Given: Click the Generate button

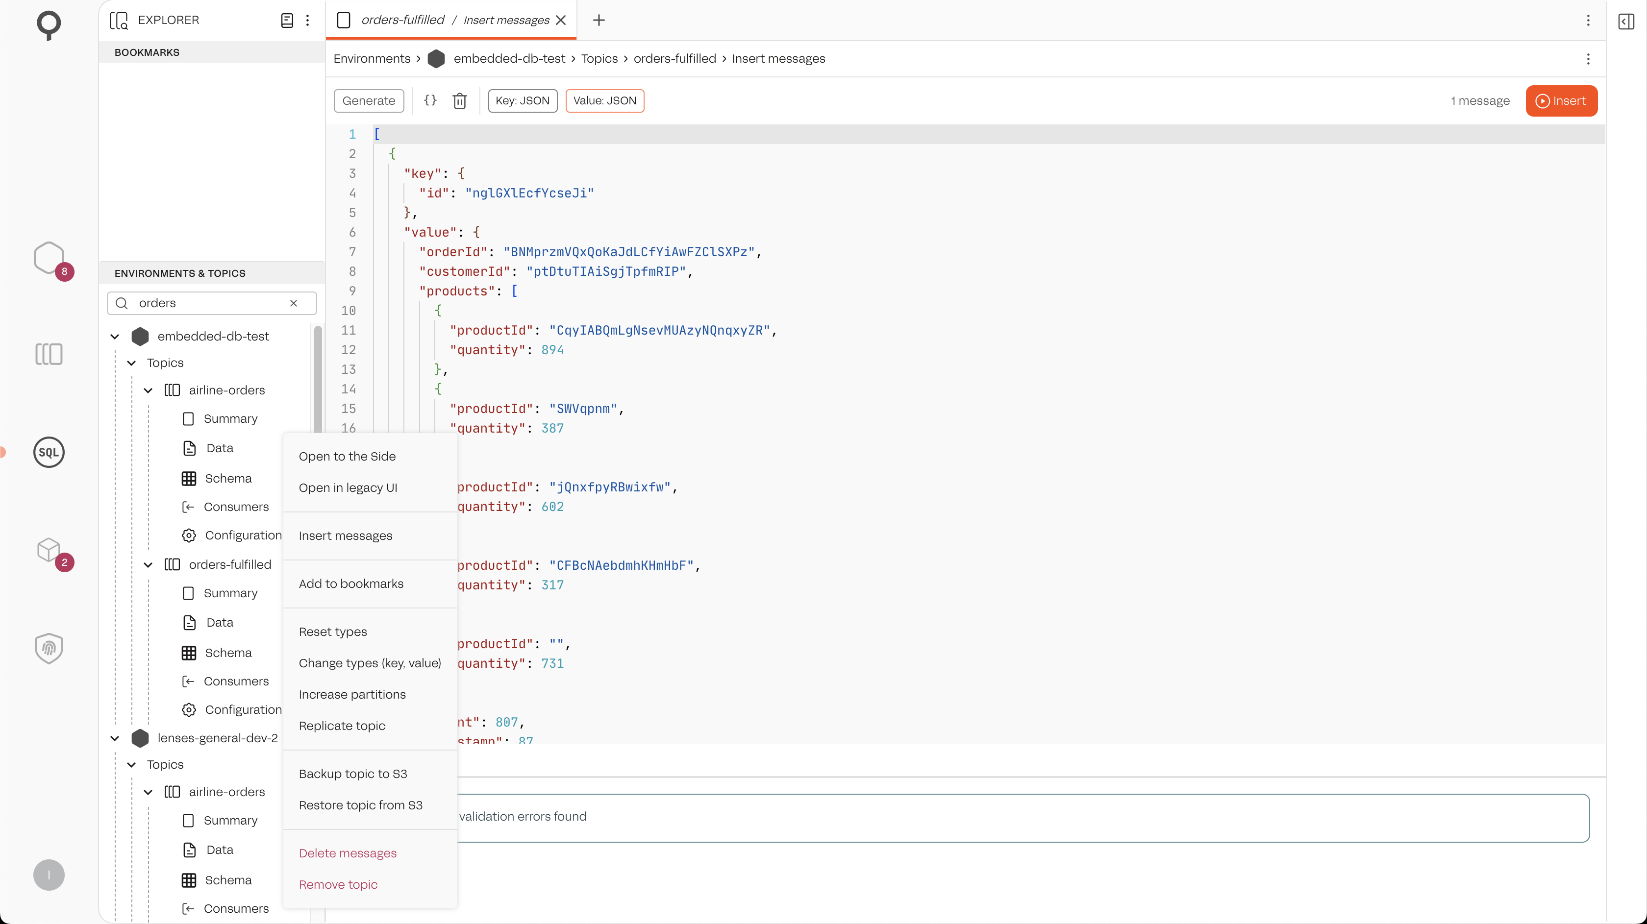Looking at the screenshot, I should point(368,101).
